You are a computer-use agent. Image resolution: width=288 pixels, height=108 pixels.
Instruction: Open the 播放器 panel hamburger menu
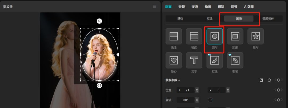(x=154, y=7)
